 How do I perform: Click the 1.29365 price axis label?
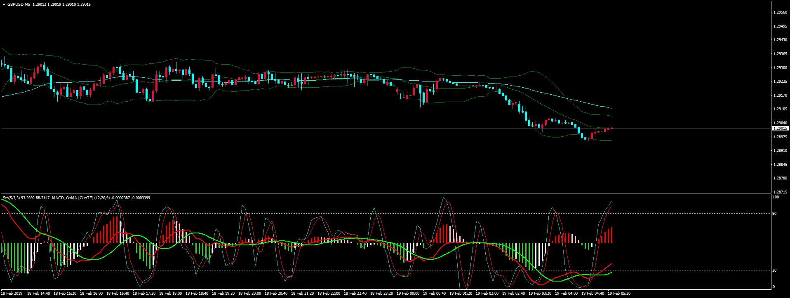pyautogui.click(x=780, y=54)
